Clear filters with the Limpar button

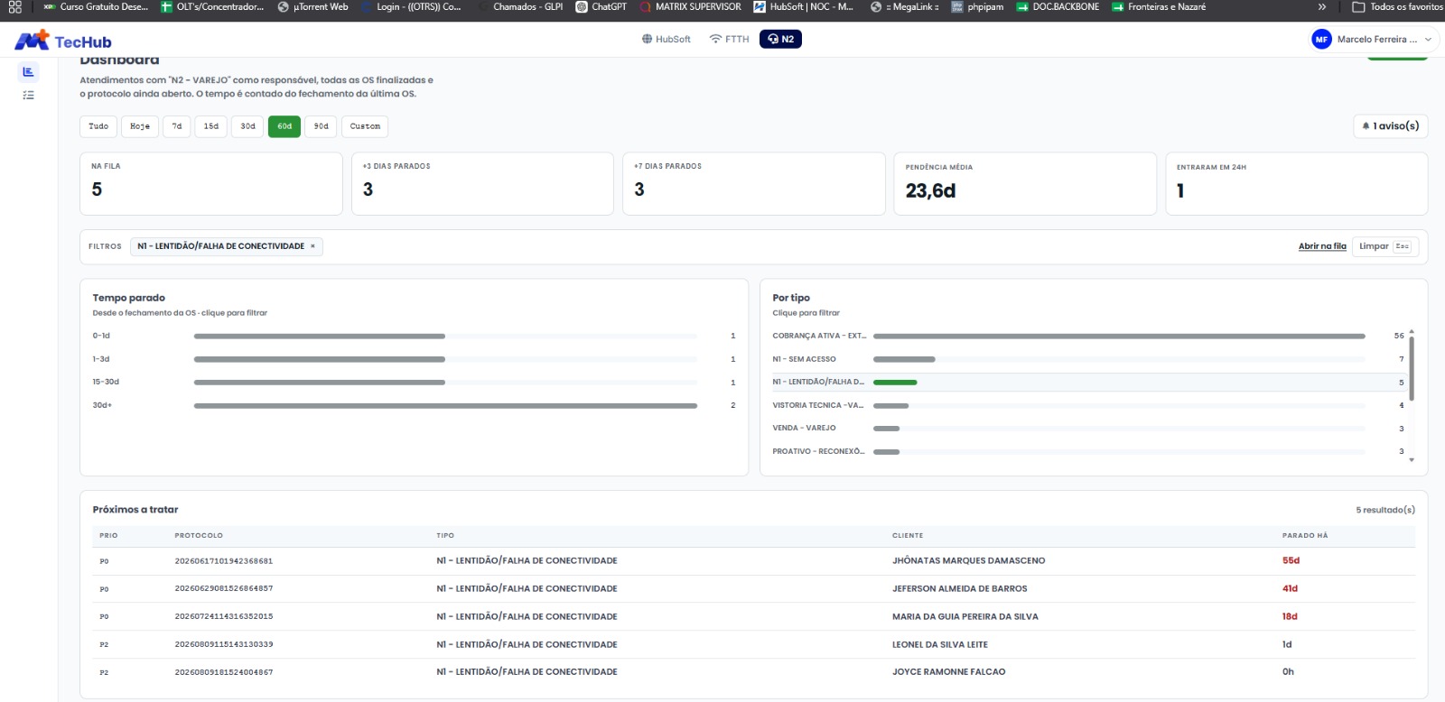1385,246
